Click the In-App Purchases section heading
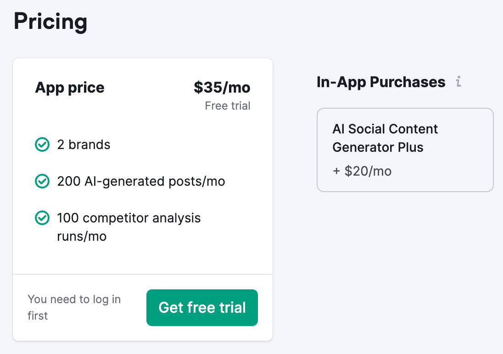 (380, 82)
